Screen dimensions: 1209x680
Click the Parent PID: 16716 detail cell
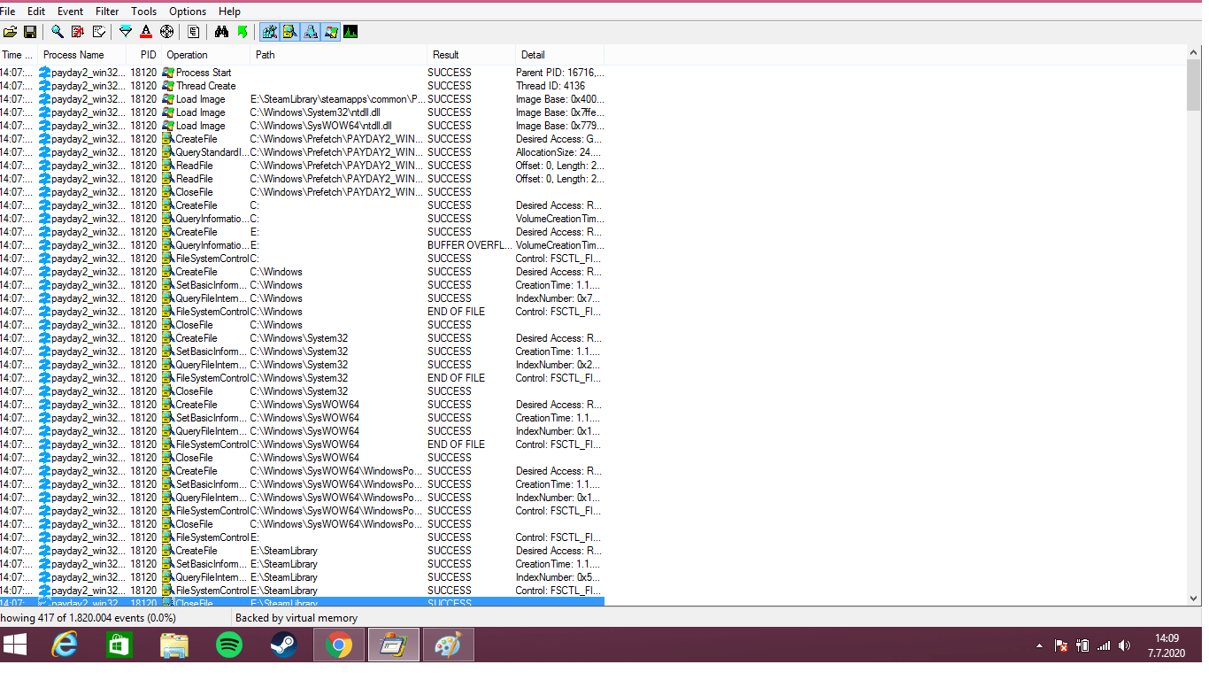point(560,73)
